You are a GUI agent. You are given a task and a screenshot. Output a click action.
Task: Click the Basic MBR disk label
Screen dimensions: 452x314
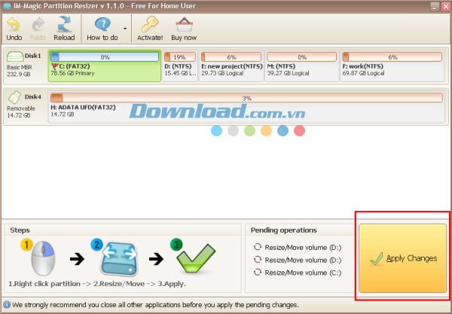coord(20,68)
